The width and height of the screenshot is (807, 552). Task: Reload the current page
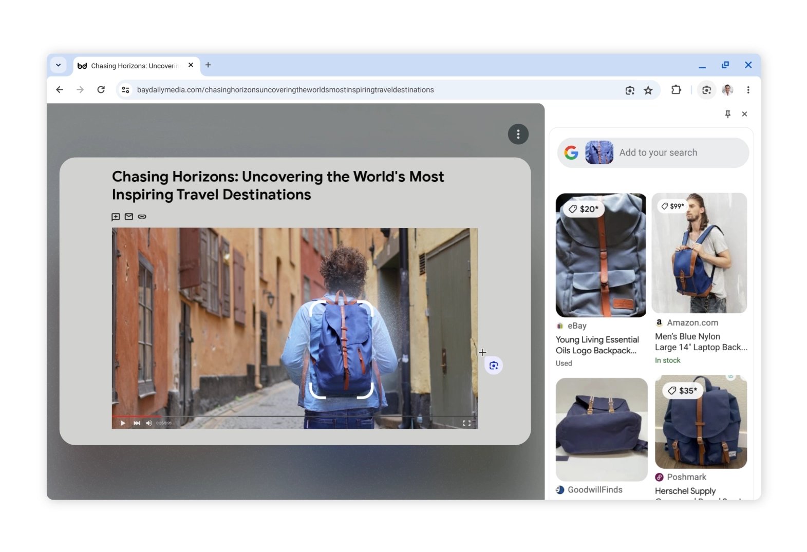(101, 90)
